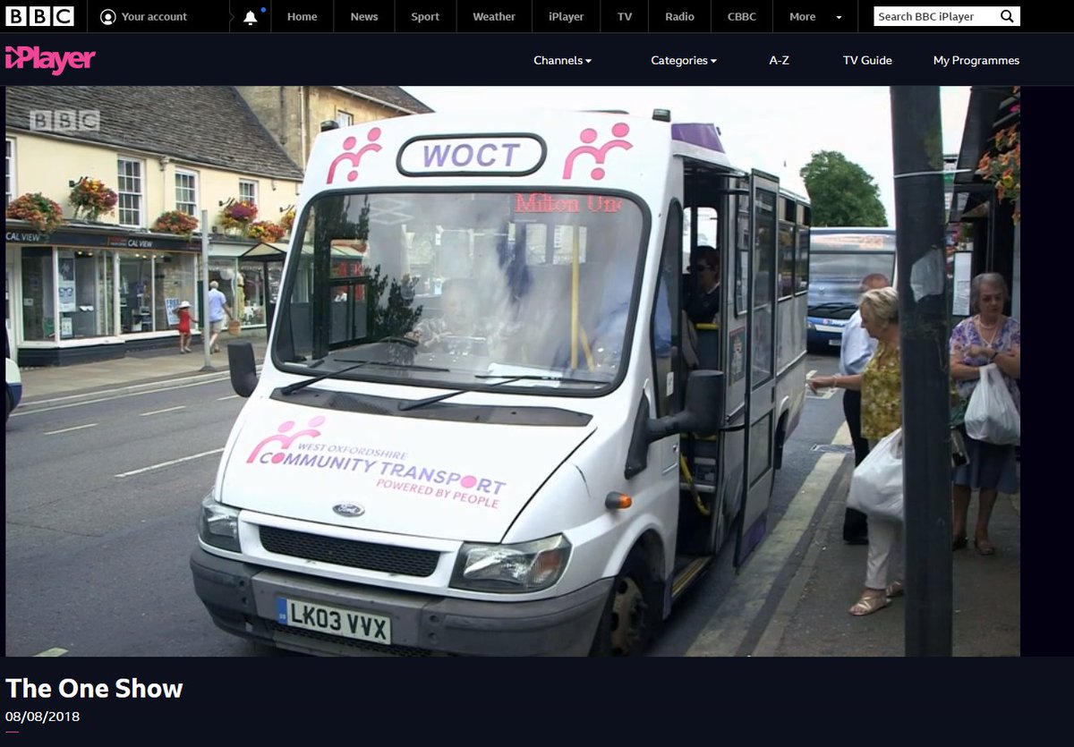The width and height of the screenshot is (1074, 747).
Task: Click the iPlayer logo
Action: (50, 60)
